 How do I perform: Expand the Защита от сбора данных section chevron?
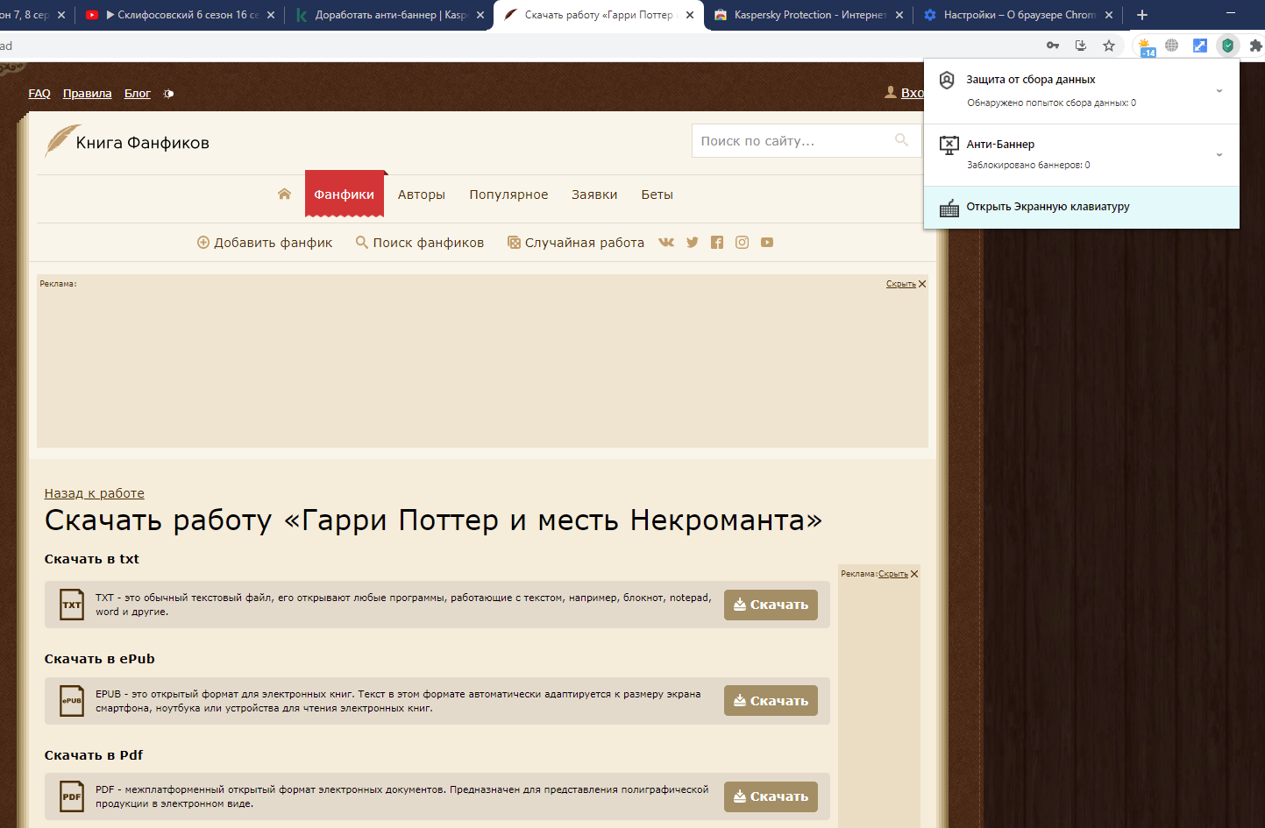(1219, 91)
